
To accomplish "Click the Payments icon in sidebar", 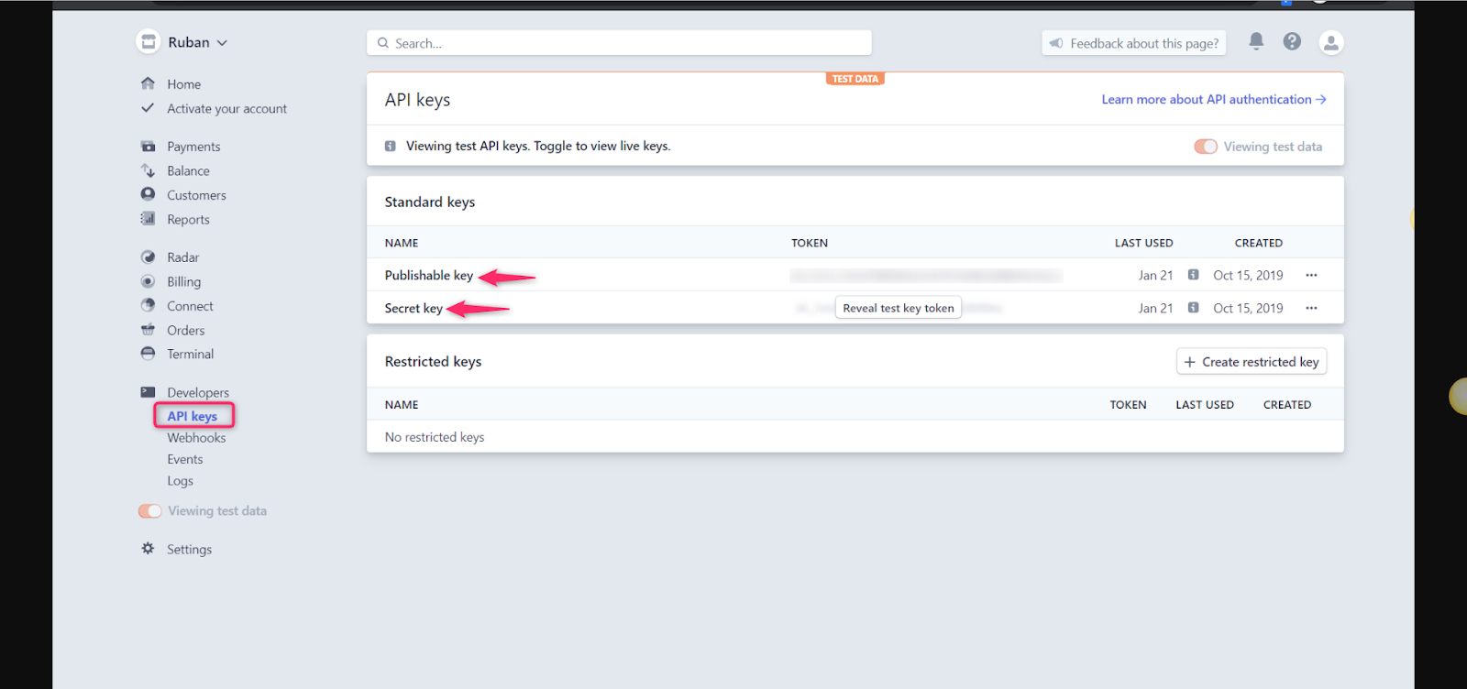I will click(148, 147).
